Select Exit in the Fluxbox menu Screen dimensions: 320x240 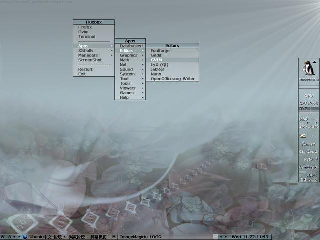[94, 74]
